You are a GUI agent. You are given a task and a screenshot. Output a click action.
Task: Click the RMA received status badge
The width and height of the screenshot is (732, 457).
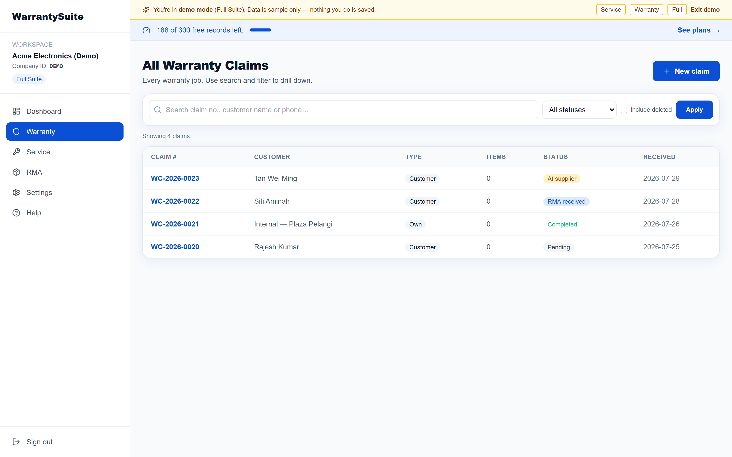click(566, 202)
